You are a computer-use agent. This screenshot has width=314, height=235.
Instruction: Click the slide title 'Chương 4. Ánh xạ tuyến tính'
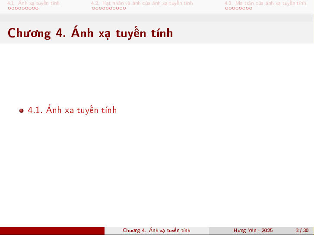[x=90, y=33]
